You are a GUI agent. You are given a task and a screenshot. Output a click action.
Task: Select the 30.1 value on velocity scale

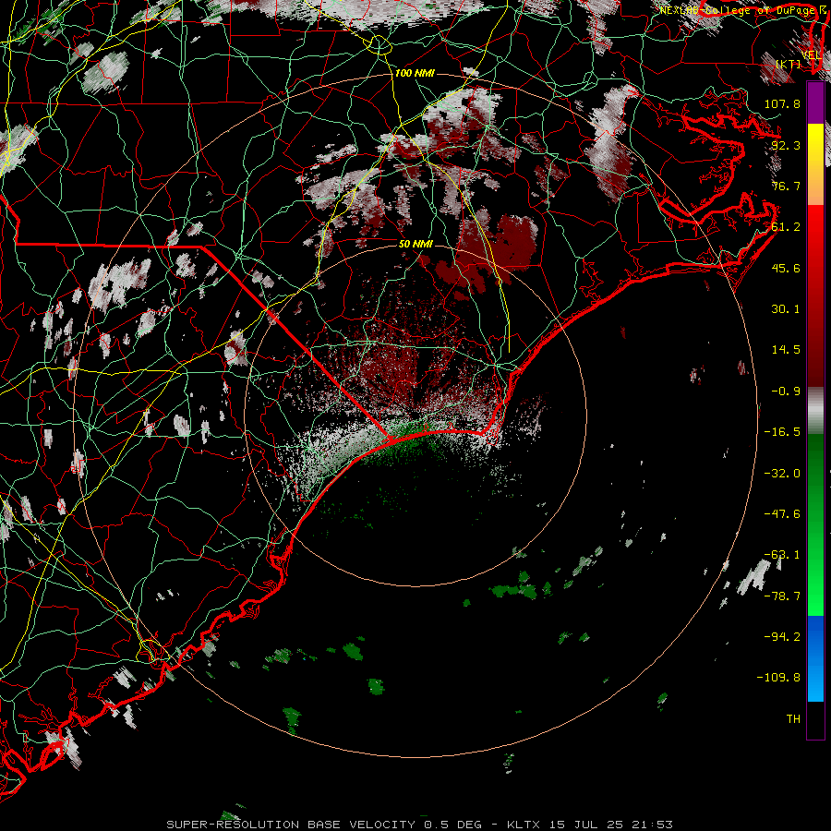786,309
